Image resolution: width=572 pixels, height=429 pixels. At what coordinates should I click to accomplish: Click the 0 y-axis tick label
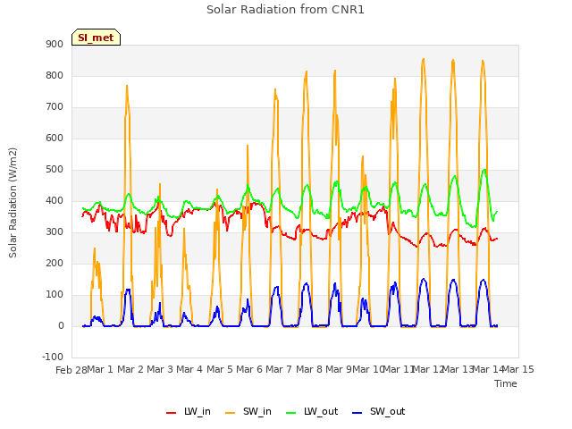[61, 326]
